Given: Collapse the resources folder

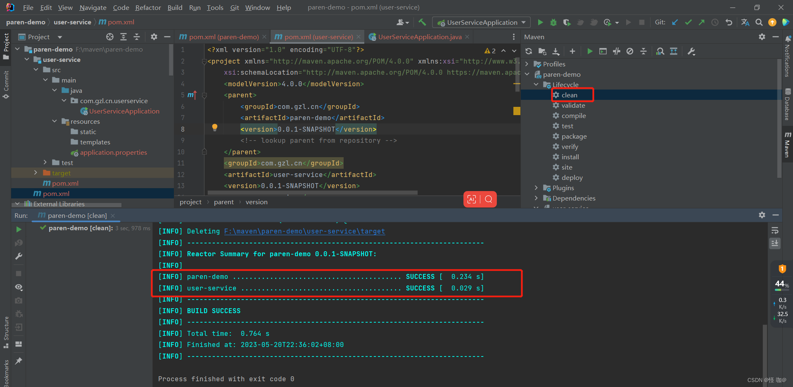Looking at the screenshot, I should point(55,121).
